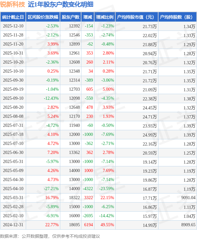197x239 pixels.
Task: Select the 统计截止日 column header
Action: pos(13,17)
